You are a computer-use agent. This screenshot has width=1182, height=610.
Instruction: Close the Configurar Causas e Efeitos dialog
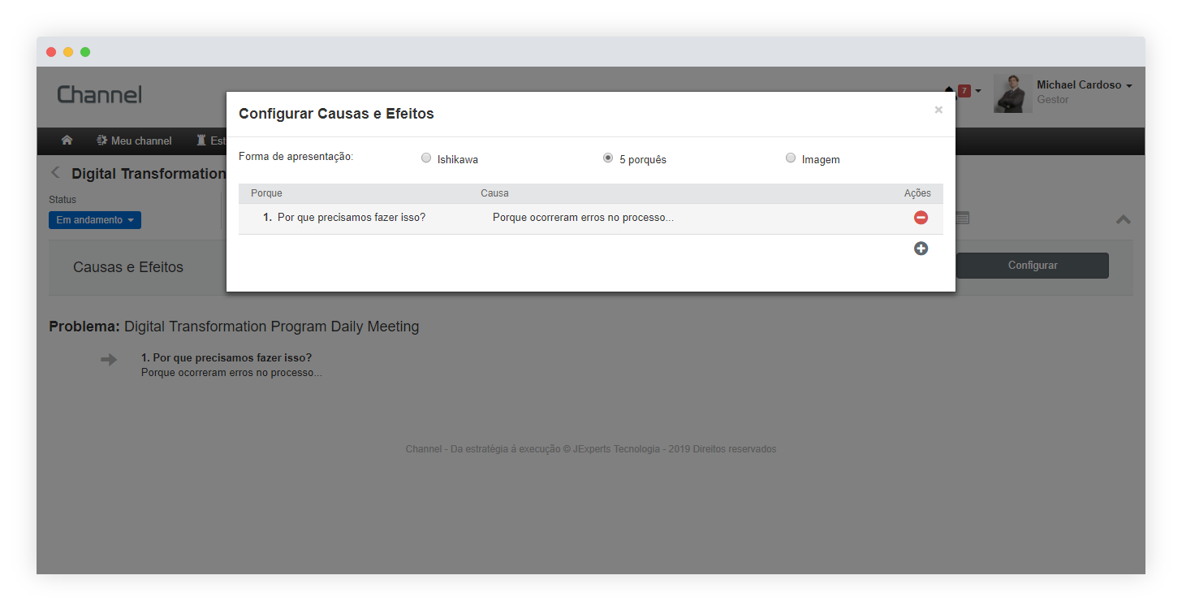(x=938, y=110)
